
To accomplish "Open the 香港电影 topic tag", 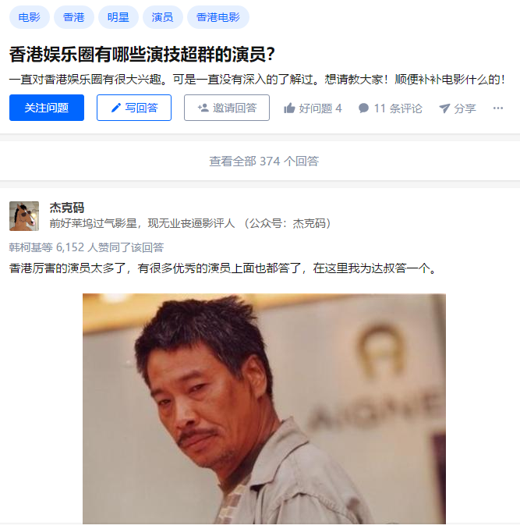I will point(218,17).
